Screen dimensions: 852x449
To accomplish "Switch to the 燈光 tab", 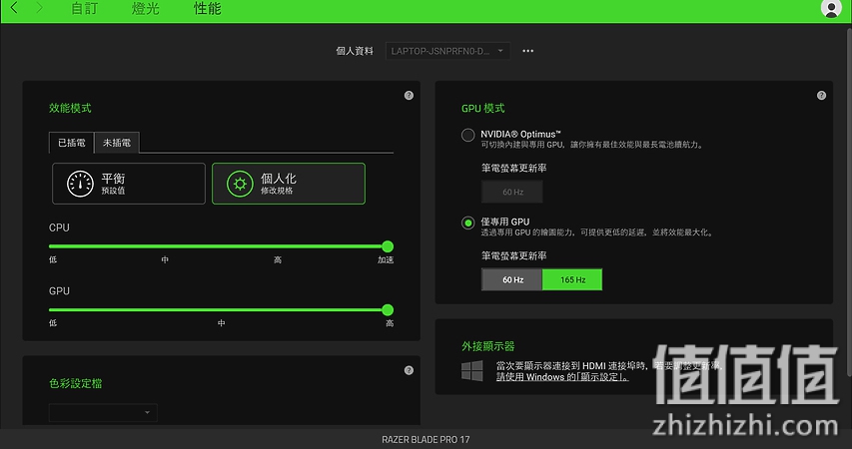I will pyautogui.click(x=145, y=9).
